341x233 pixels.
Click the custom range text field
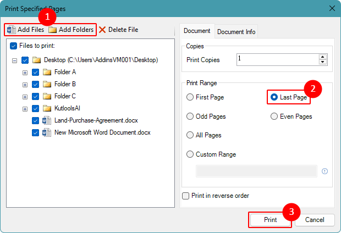point(256,171)
